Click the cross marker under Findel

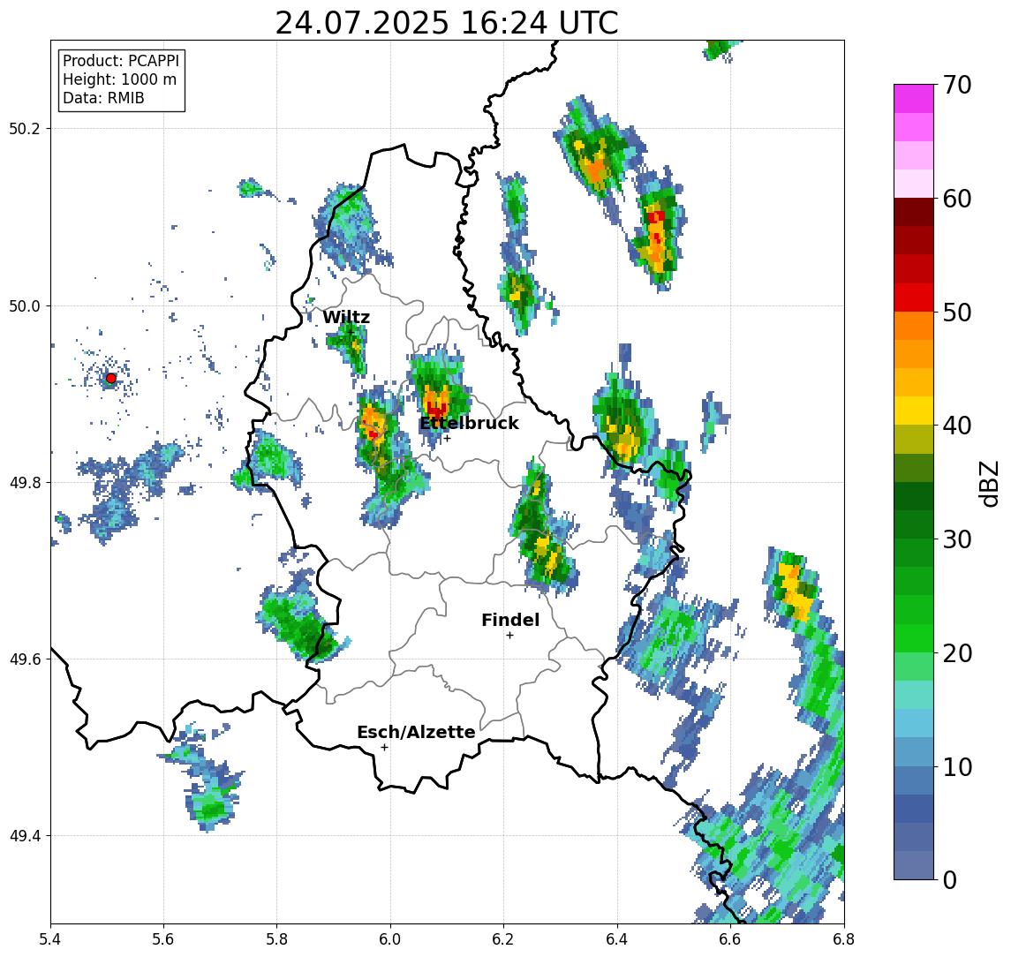[509, 636]
